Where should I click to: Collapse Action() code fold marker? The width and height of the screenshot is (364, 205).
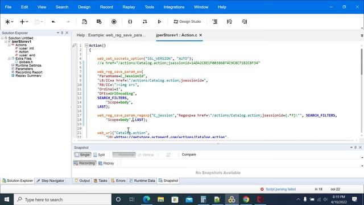pyautogui.click(x=86, y=46)
